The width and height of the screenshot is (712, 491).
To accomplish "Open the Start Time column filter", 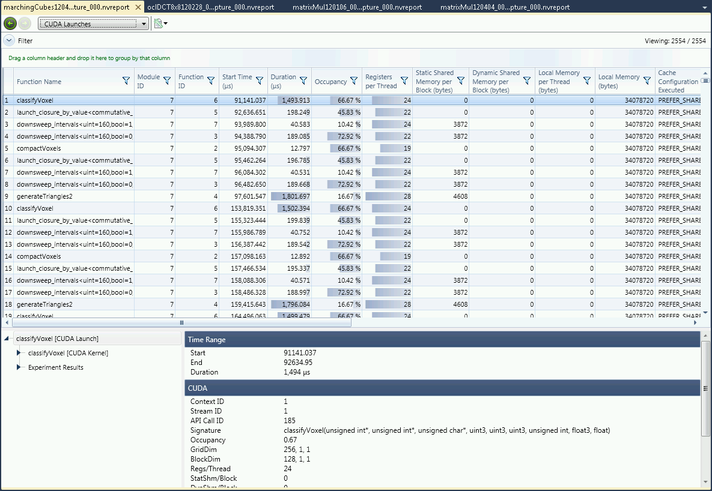I will coord(260,81).
